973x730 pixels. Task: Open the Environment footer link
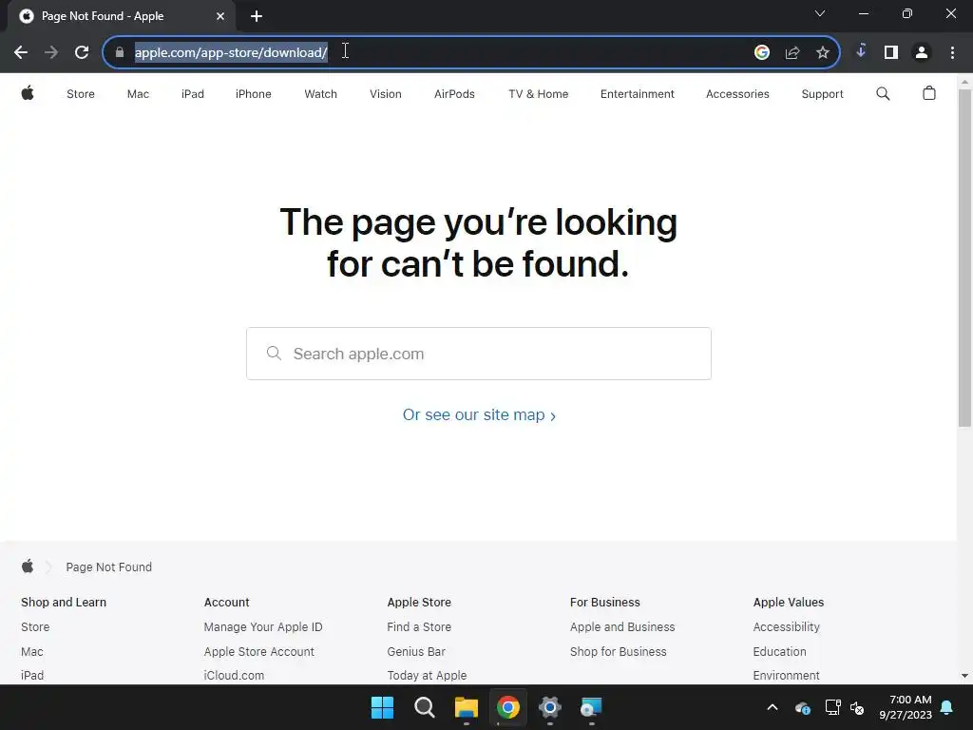point(786,676)
